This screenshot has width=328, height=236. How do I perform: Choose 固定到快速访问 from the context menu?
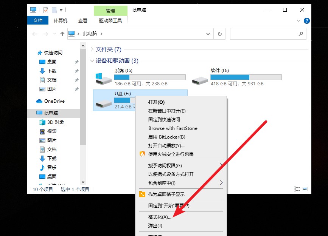181,119
